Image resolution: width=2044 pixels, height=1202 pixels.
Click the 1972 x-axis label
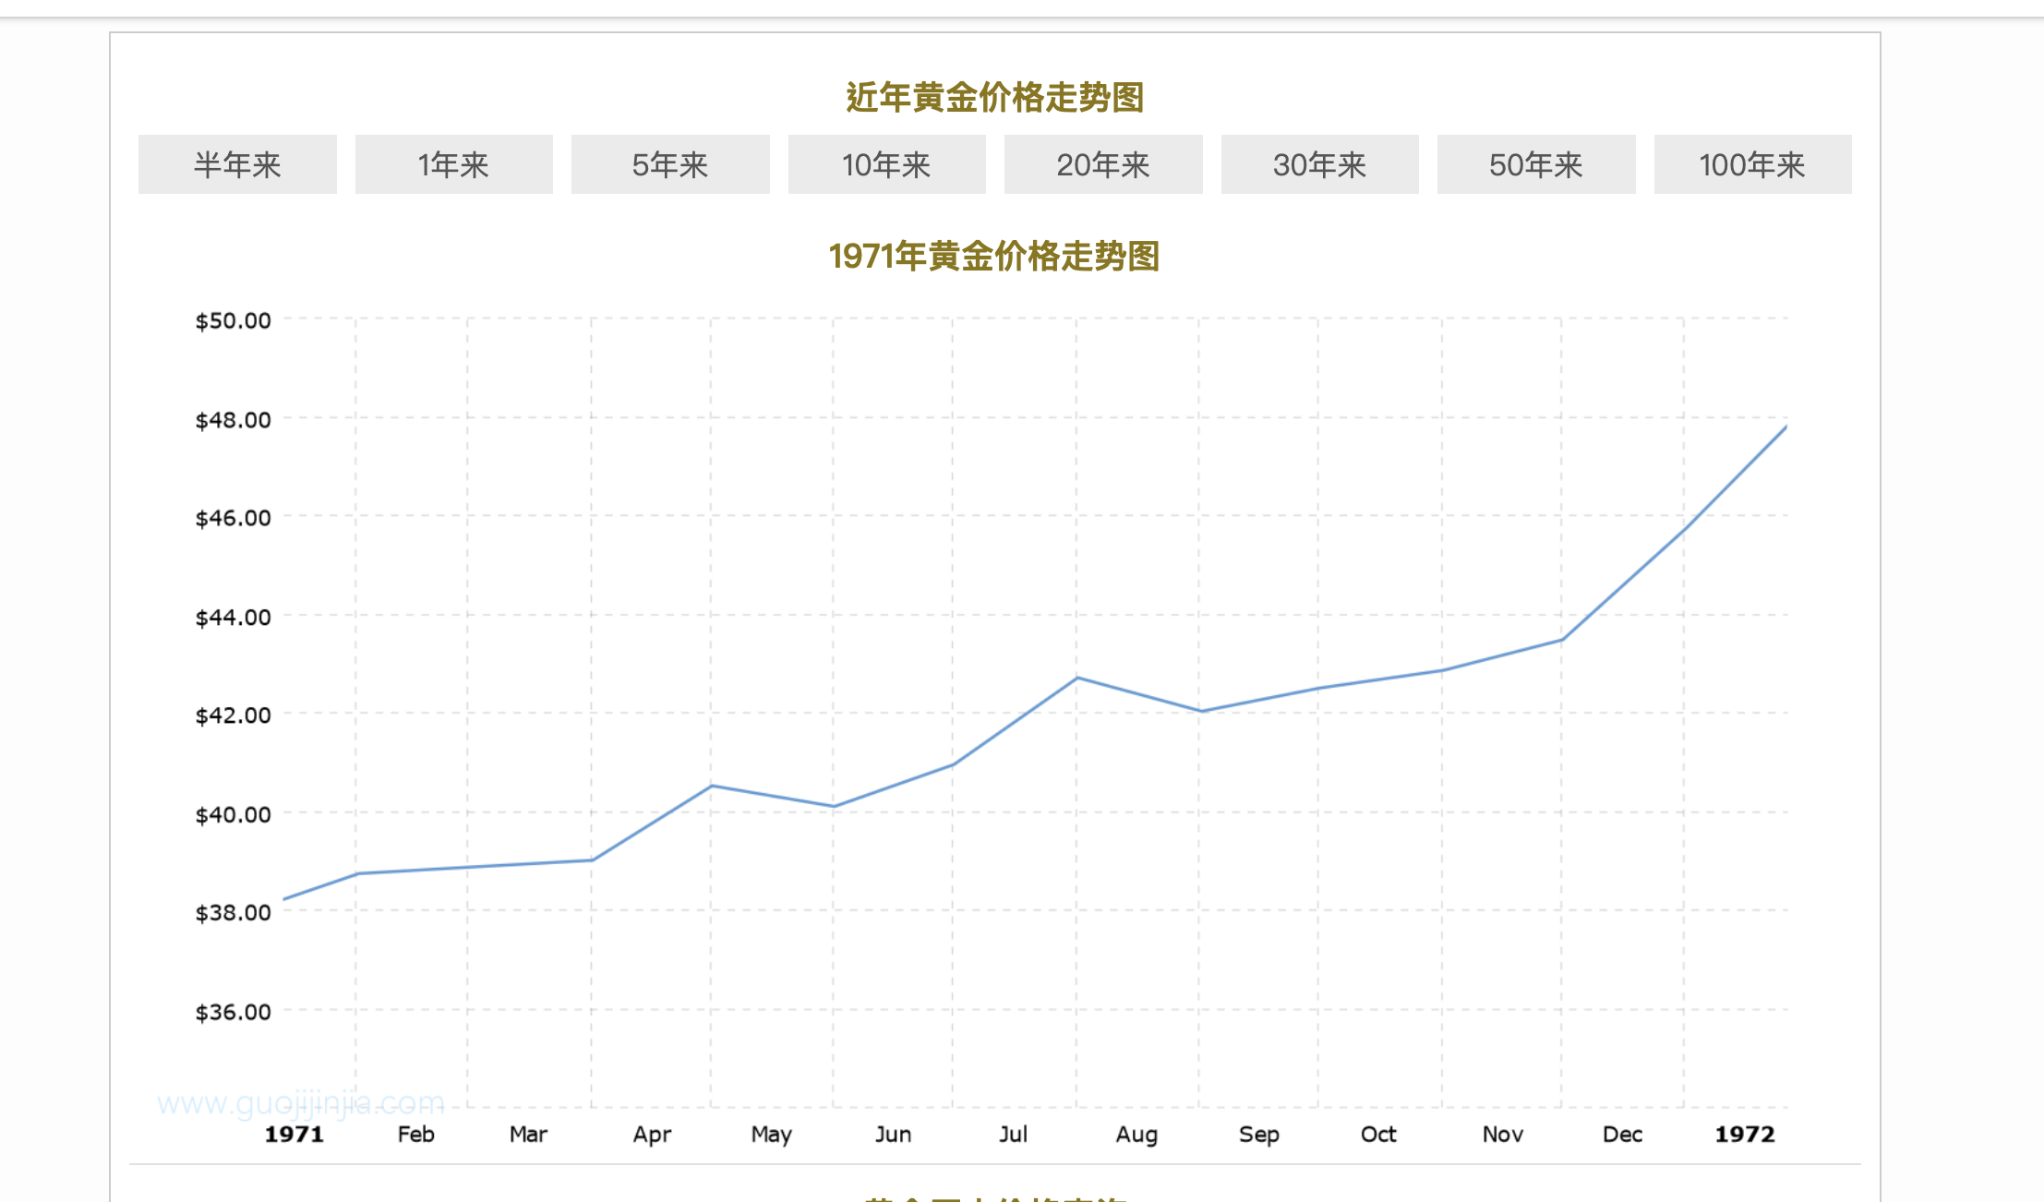[1744, 1134]
